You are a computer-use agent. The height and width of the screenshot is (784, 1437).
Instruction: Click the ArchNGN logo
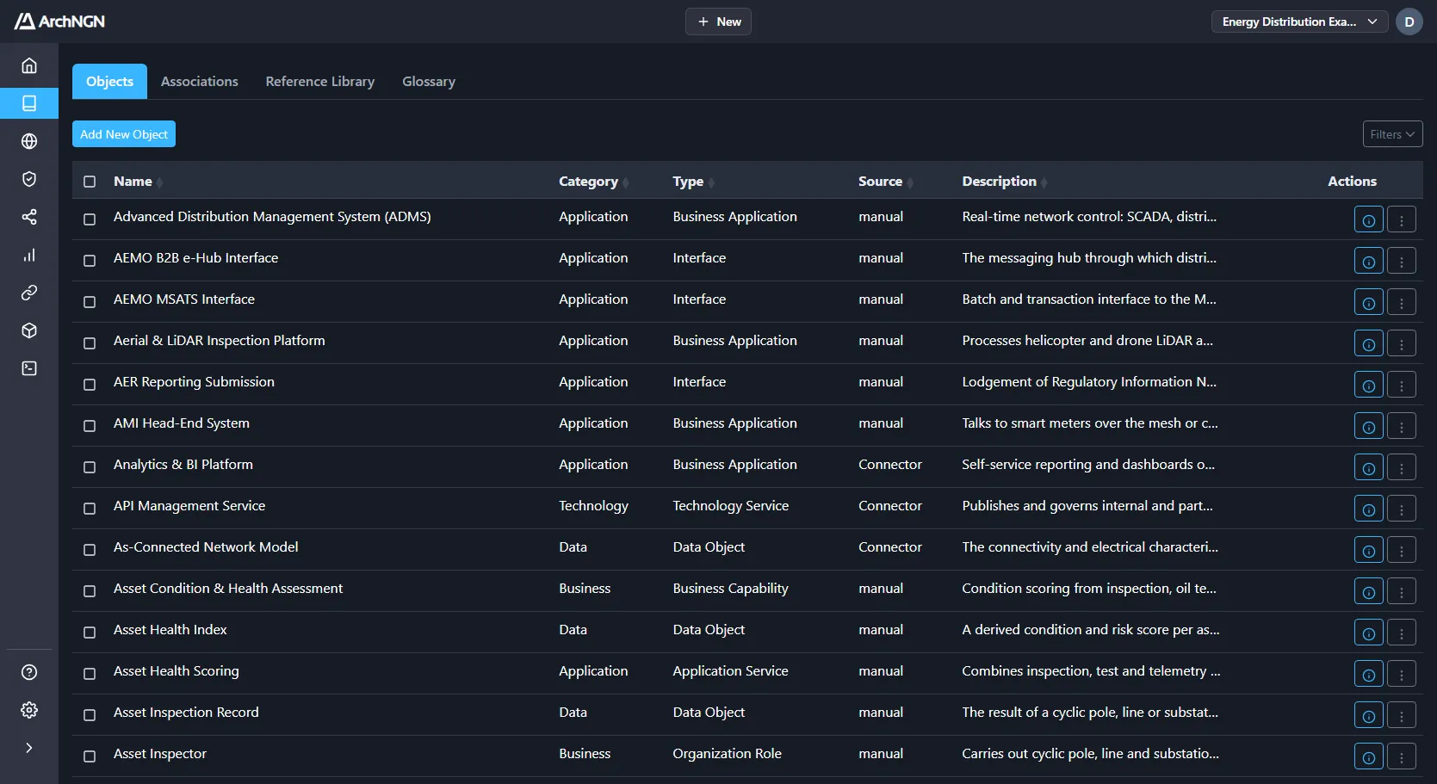(x=59, y=22)
